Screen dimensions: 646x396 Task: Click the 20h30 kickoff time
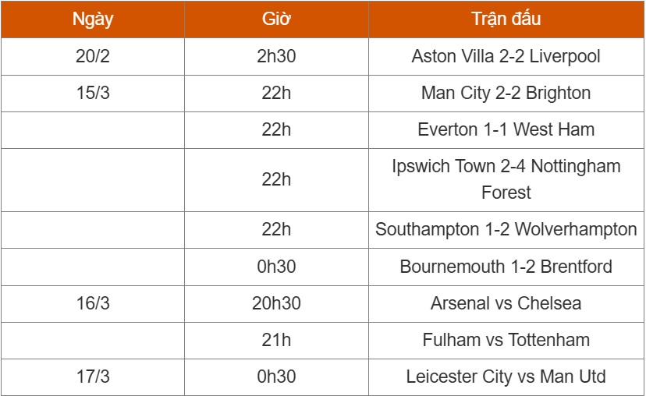(x=276, y=304)
